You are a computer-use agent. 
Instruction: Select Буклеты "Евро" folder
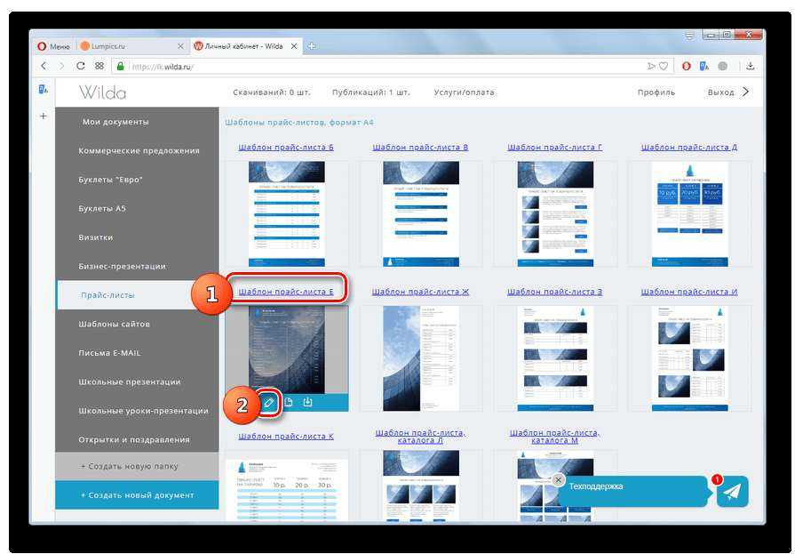[x=138, y=180]
